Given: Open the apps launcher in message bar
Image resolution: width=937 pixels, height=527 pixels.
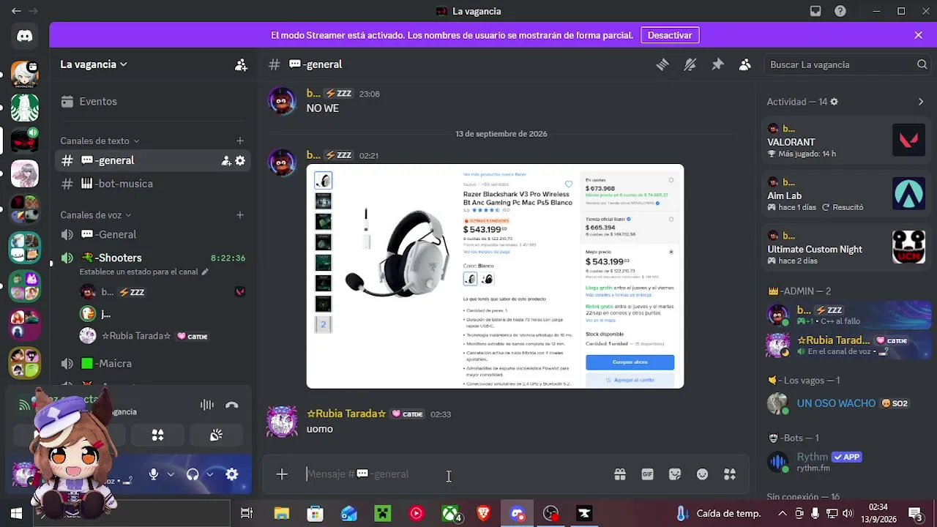Looking at the screenshot, I should pyautogui.click(x=730, y=474).
